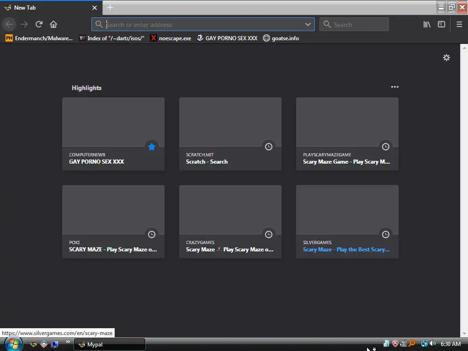Open the network tray icon
The image size is (468, 351).
click(424, 344)
